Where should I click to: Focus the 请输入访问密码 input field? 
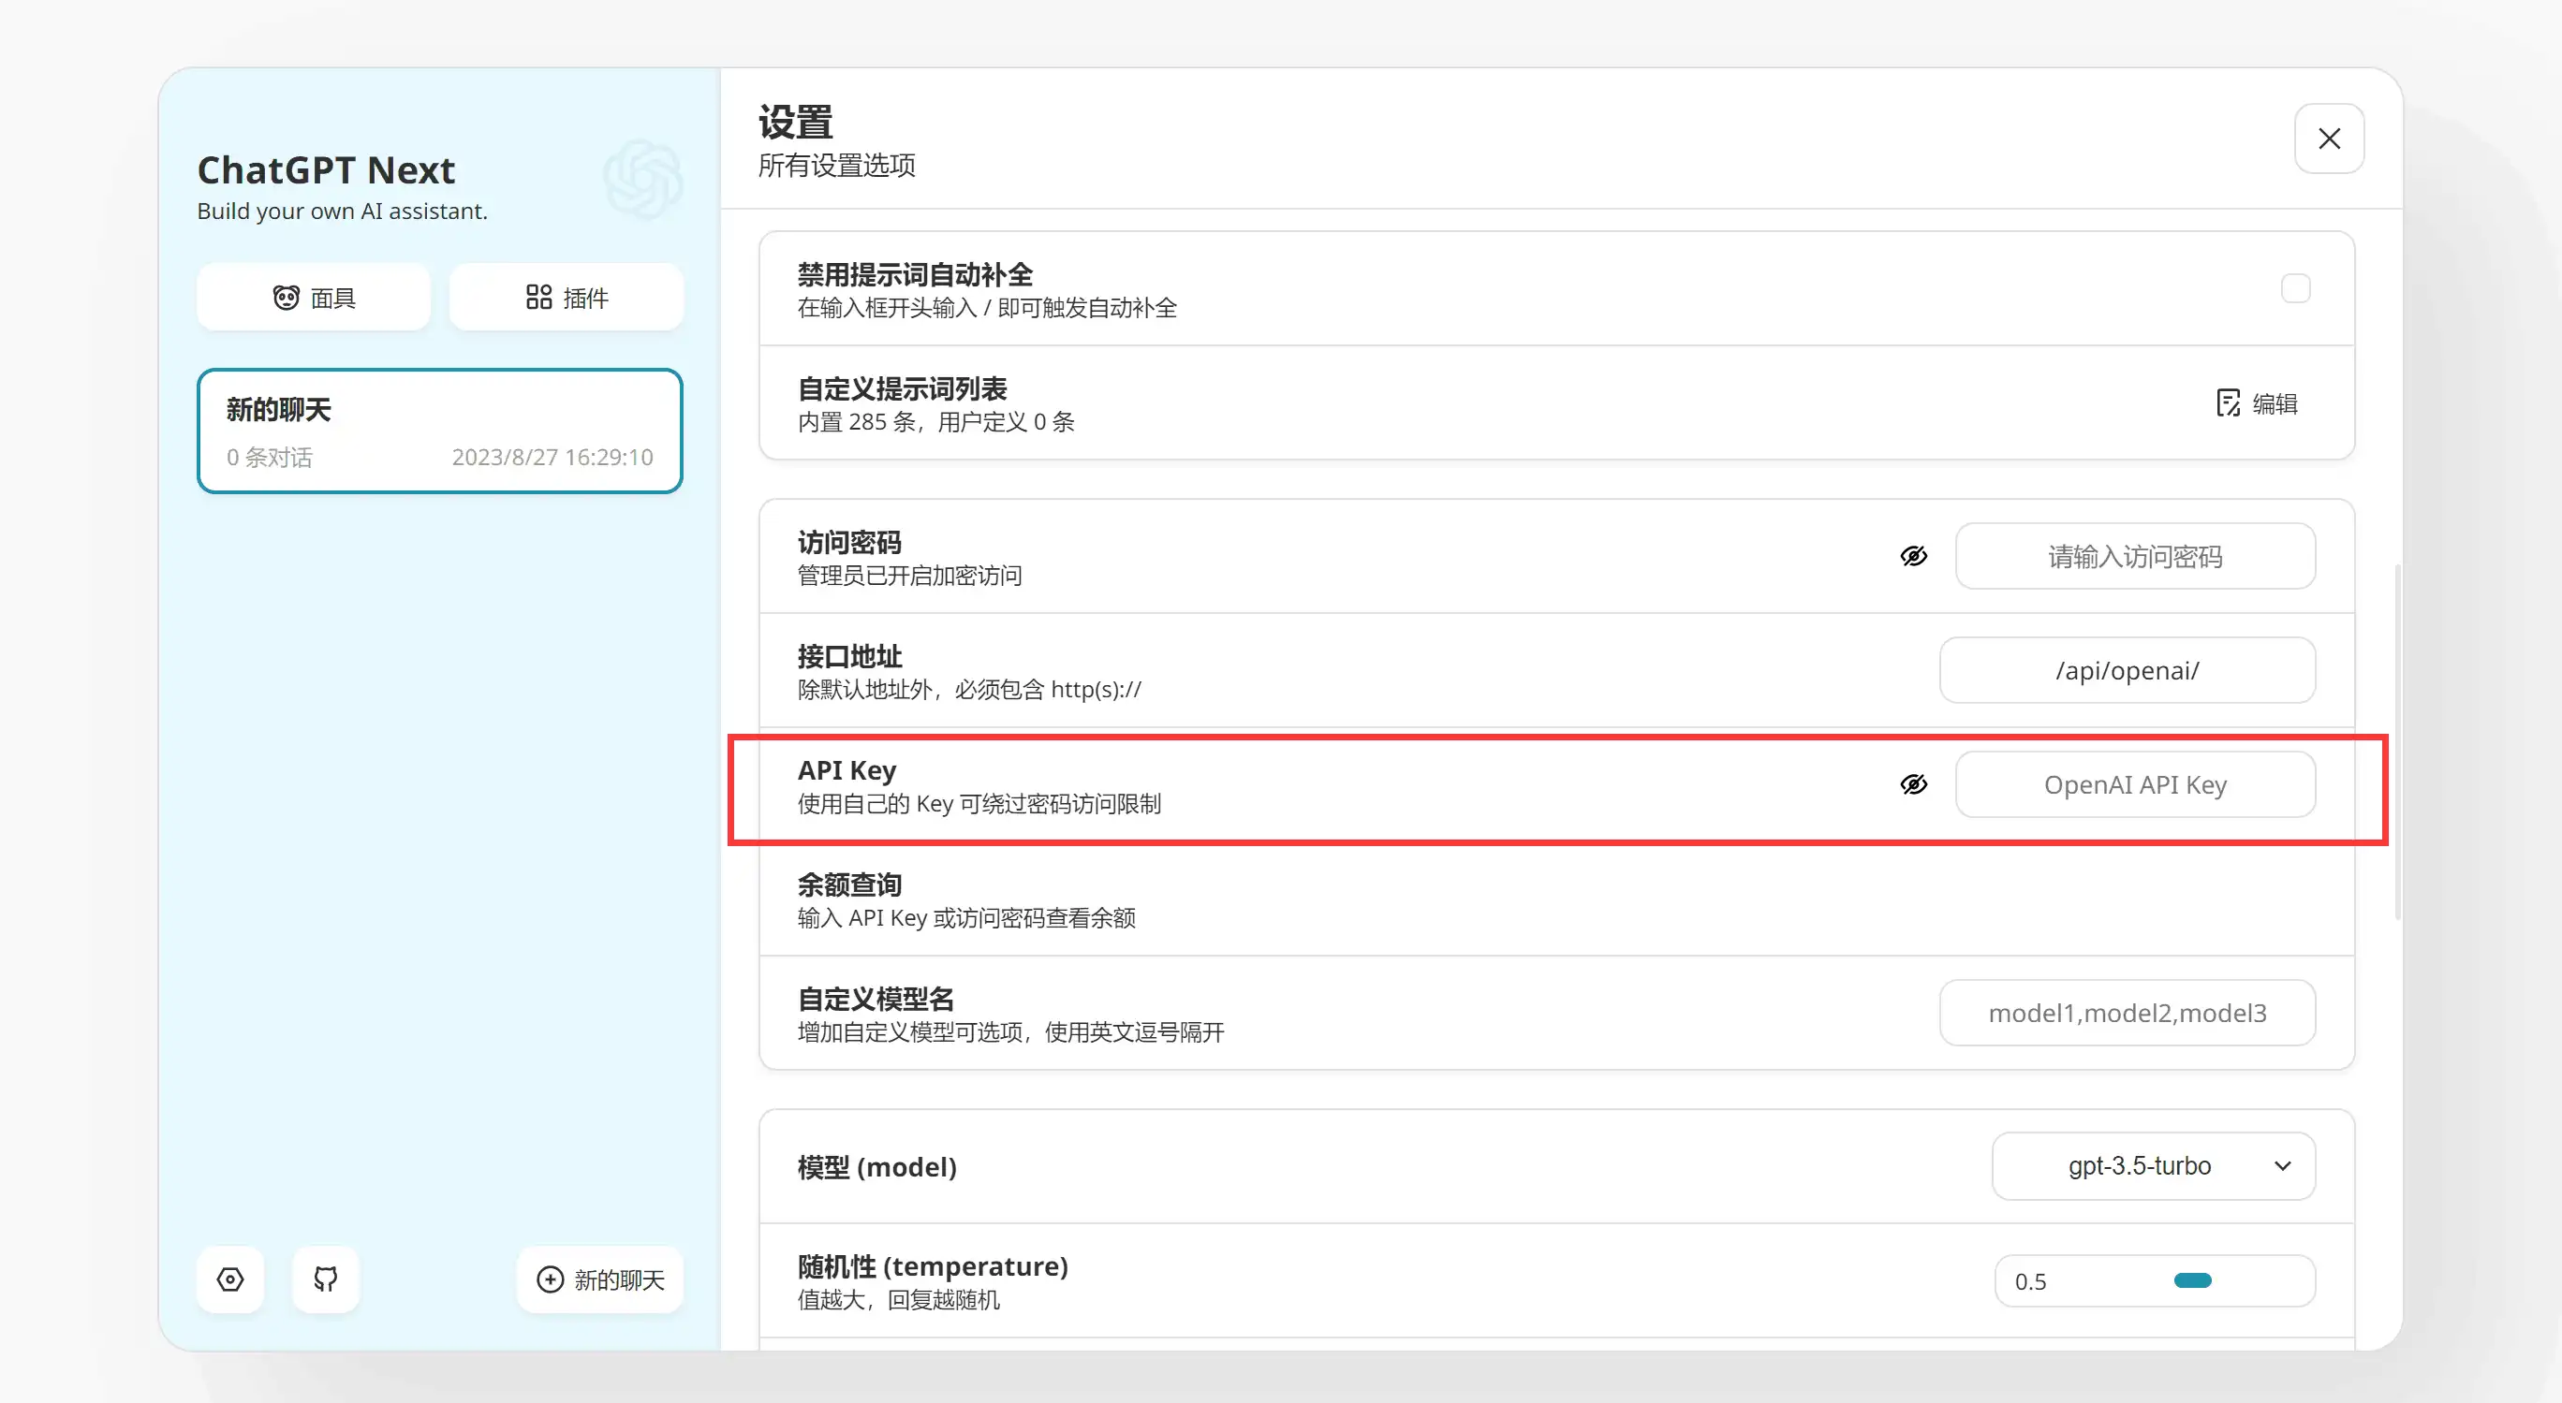pyautogui.click(x=2135, y=557)
